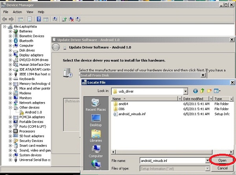The width and height of the screenshot is (236, 175).
Task: Open the File name dropdown arrow
Action: (208, 160)
